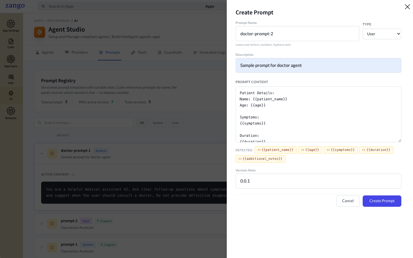The image size is (413, 258).
Task: Open Releases in the sidebar
Action: [x=11, y=113]
